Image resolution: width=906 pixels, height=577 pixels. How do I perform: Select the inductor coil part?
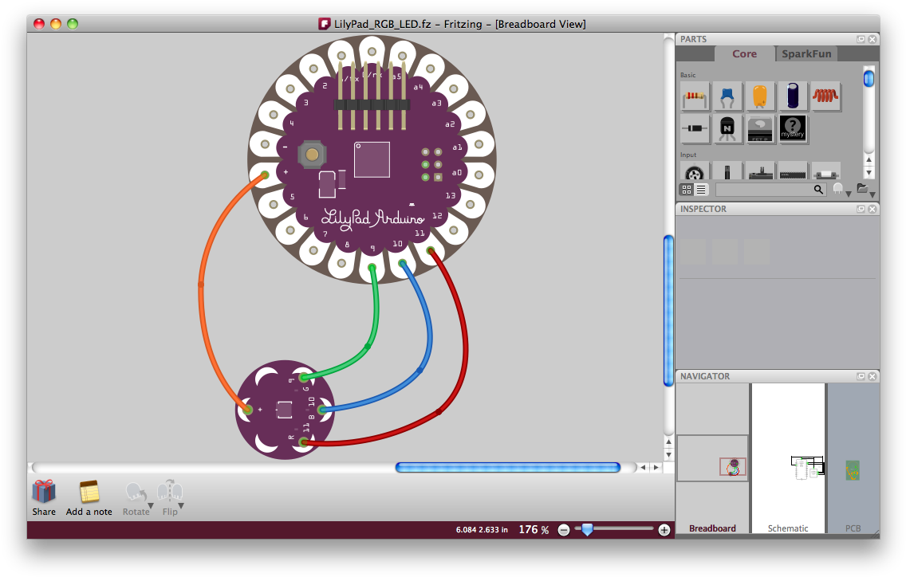click(825, 96)
